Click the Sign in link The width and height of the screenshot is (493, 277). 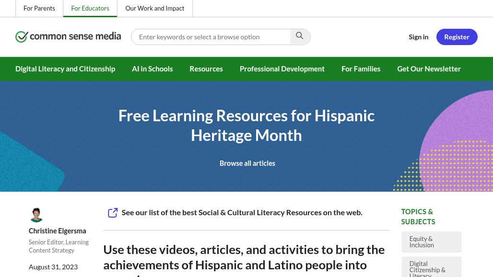tap(418, 37)
